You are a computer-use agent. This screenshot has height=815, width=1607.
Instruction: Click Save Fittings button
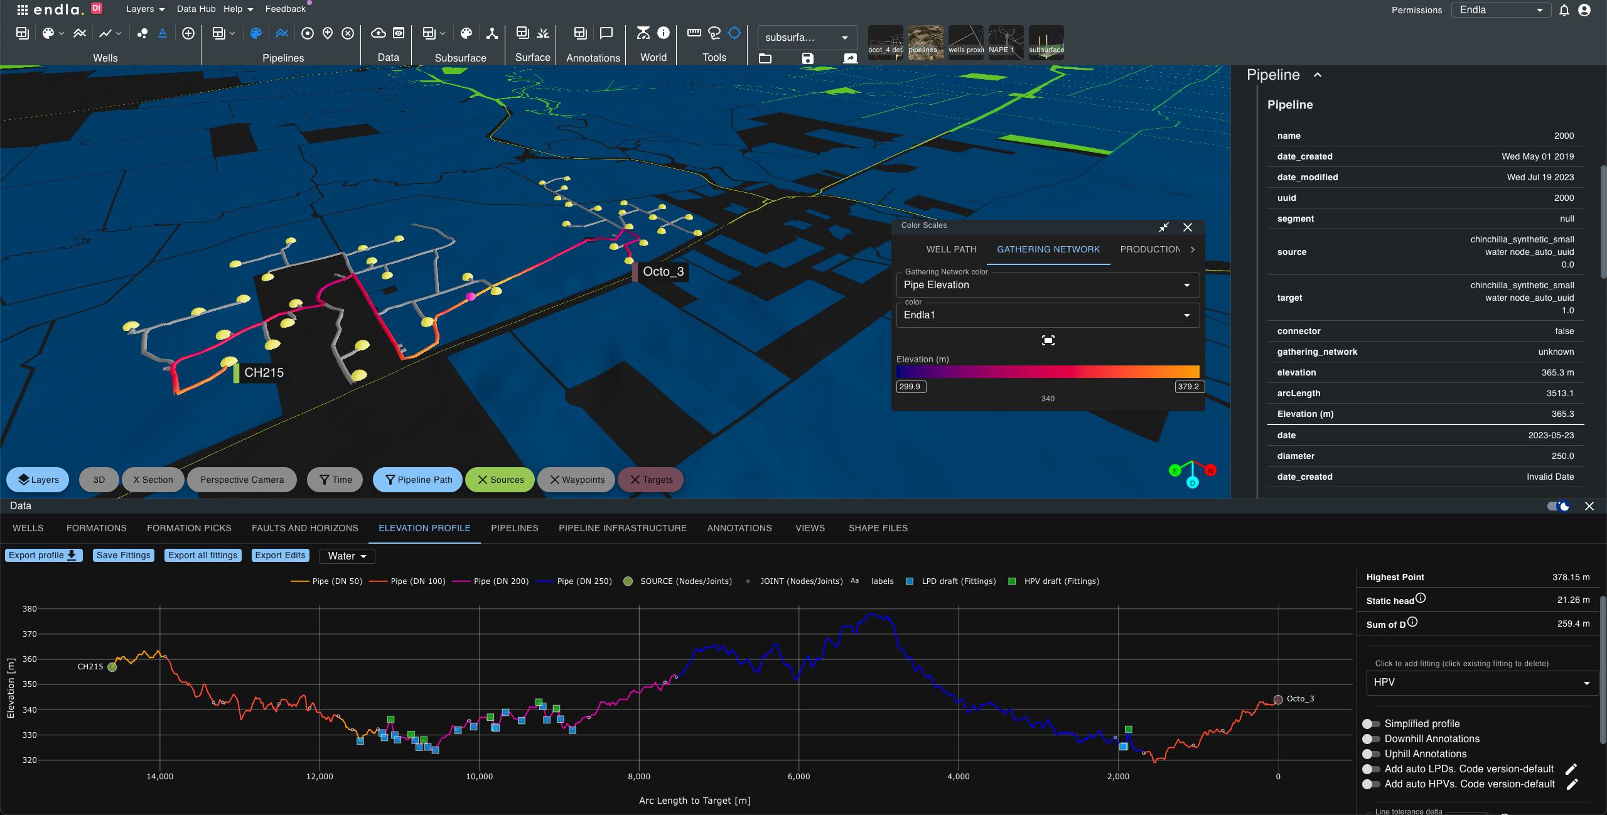122,555
